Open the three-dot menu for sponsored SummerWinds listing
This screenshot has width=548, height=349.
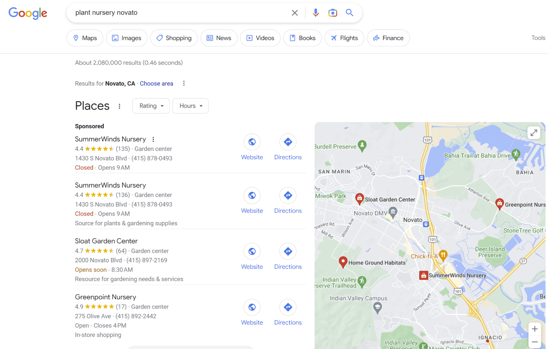coord(153,139)
